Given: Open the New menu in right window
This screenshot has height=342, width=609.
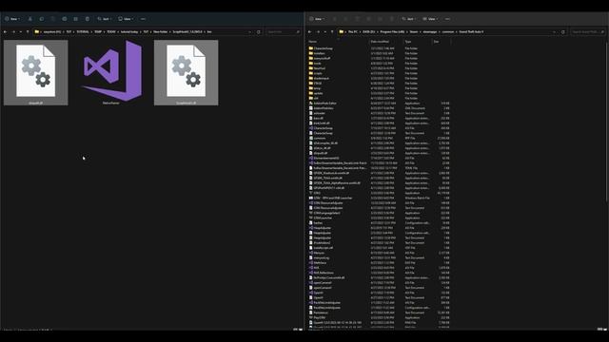Looking at the screenshot, I should point(317,19).
